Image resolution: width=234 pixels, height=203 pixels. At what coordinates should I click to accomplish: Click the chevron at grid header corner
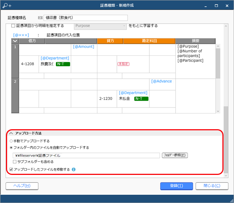click(x=15, y=41)
